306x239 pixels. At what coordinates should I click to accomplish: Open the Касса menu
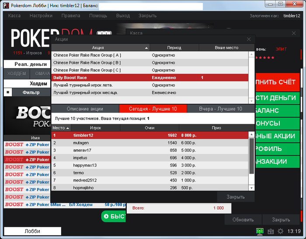click(14, 16)
